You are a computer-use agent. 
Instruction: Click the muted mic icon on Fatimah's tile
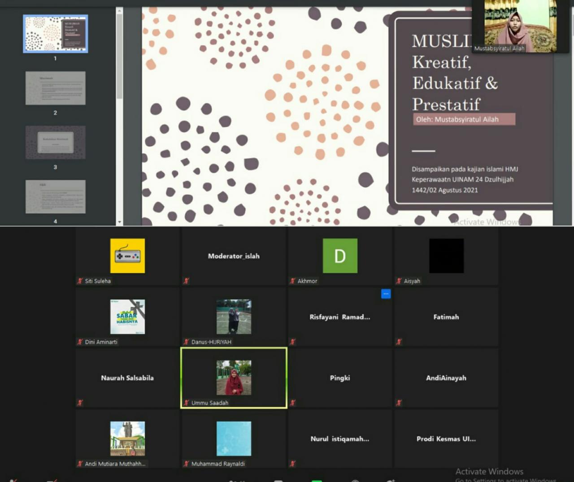(x=399, y=342)
